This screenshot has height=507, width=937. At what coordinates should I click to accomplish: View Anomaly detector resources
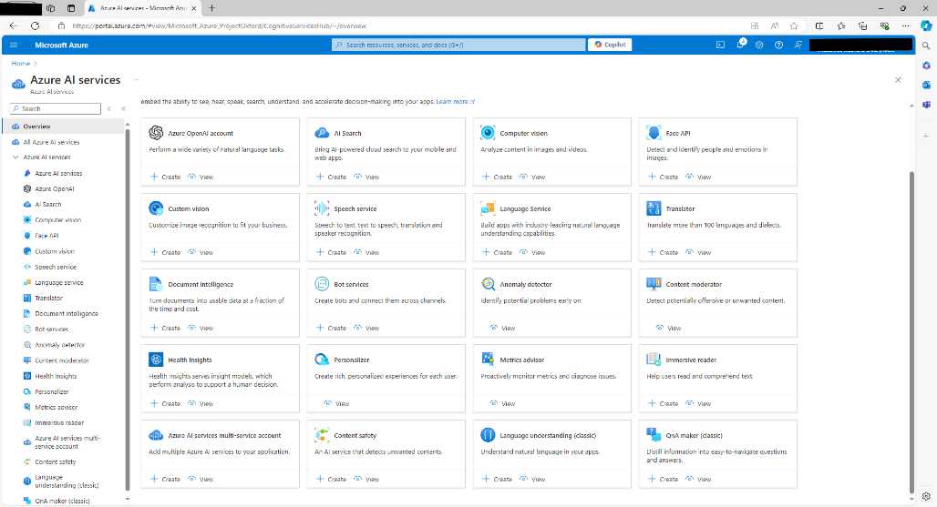pyautogui.click(x=502, y=328)
